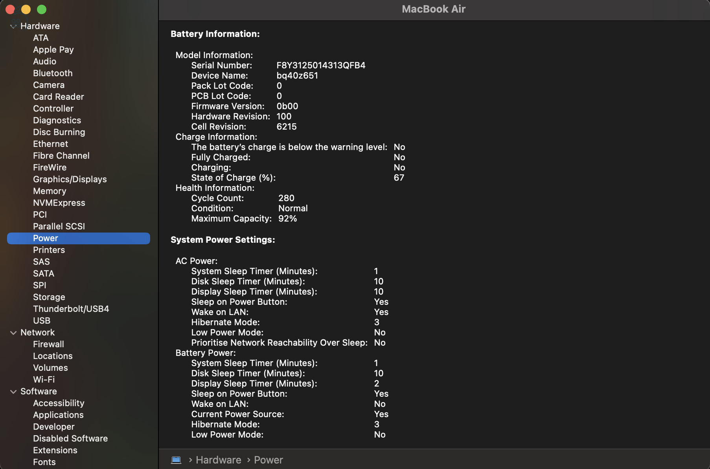Select ATA in the sidebar
710x469 pixels.
coord(41,38)
